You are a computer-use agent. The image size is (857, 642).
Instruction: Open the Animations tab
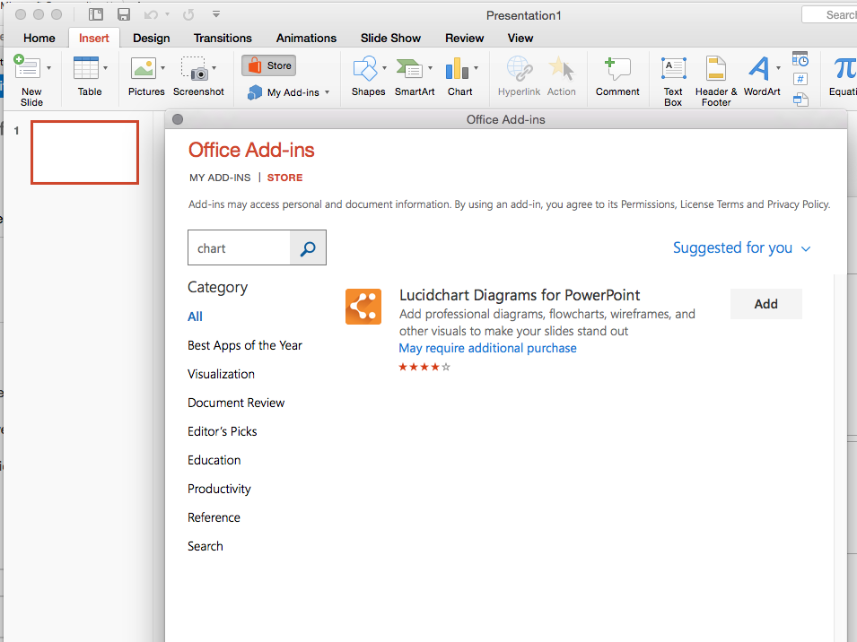click(306, 39)
